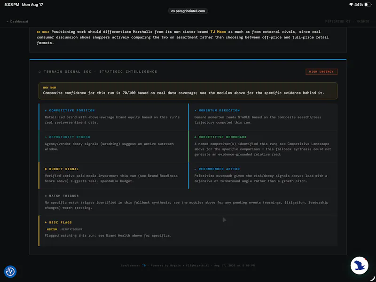
Task: Click the dollar icon beside Budget Signal
Action: (x=46, y=169)
